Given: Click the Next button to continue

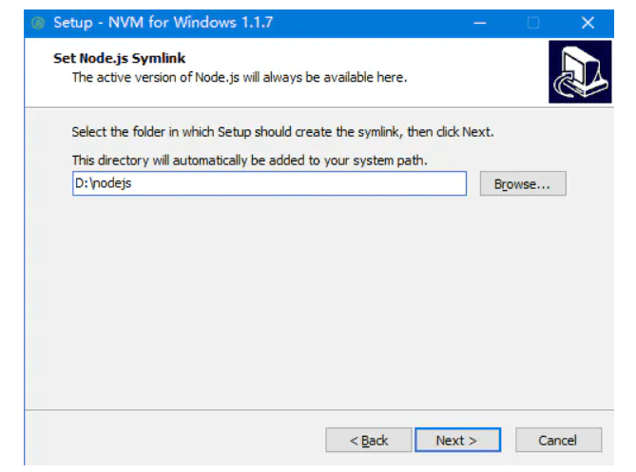Looking at the screenshot, I should [457, 440].
